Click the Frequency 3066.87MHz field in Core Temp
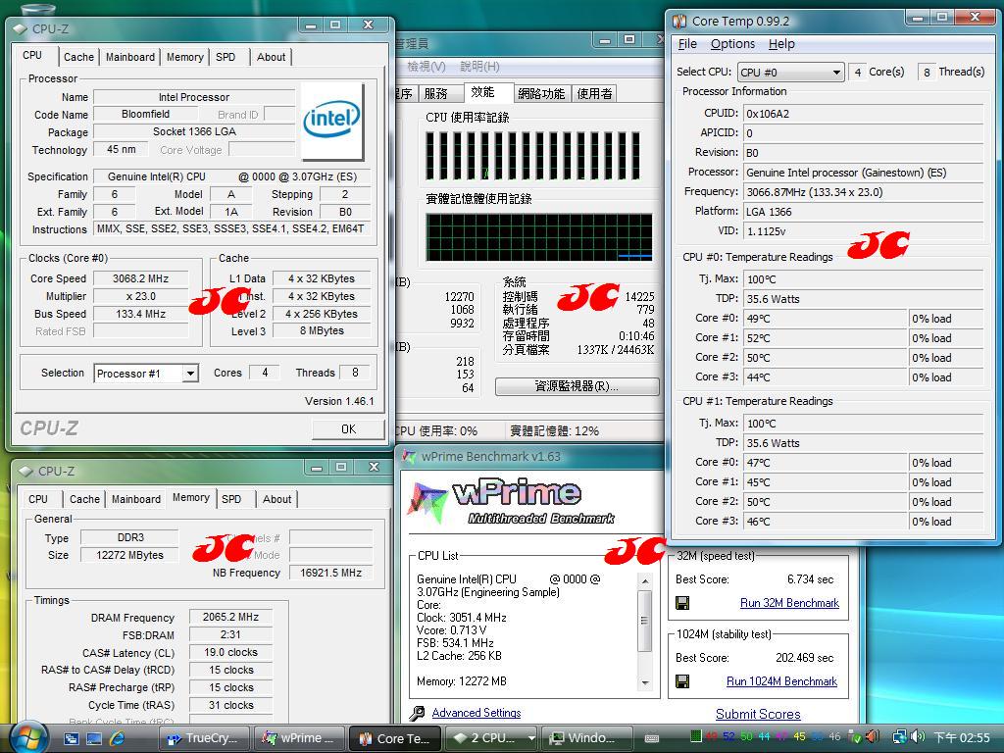 (x=863, y=192)
